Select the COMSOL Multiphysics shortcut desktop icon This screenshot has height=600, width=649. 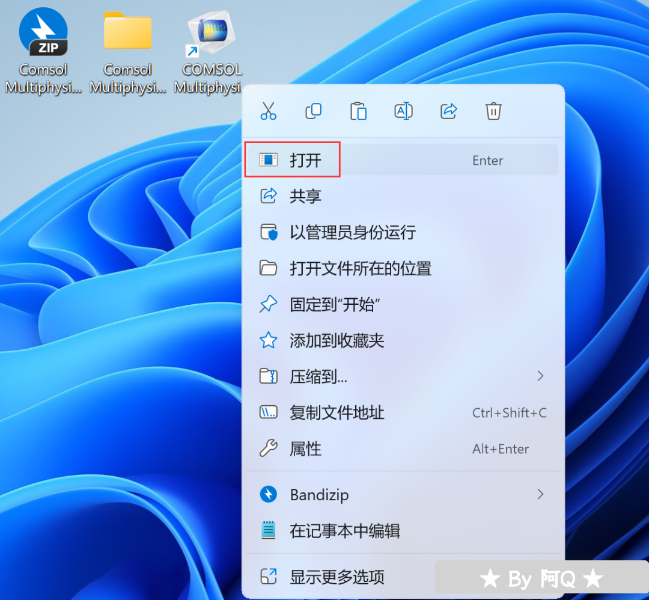pos(212,51)
